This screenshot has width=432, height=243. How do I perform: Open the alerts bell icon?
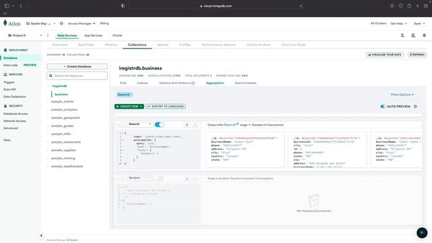click(x=425, y=35)
